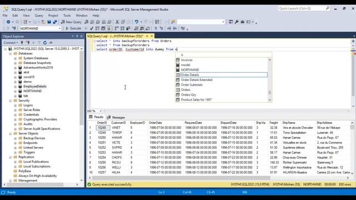The image size is (356, 200).
Task: Select EmployeeDetails database in tree
Action: (34, 87)
